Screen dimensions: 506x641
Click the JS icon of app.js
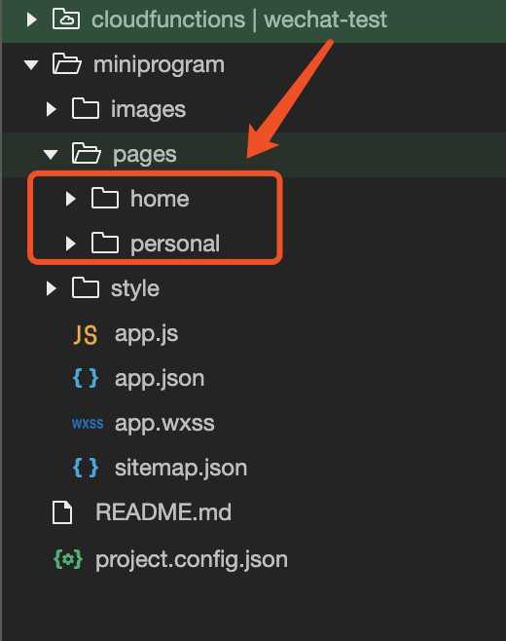86,335
